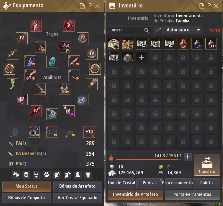
Task: Expand inventory with the plus slot
Action: pyautogui.click(x=142, y=58)
